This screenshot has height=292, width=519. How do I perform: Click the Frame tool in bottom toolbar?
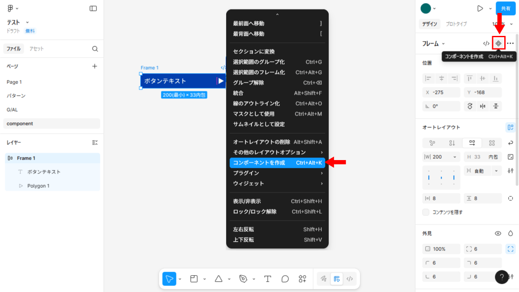pos(194,279)
